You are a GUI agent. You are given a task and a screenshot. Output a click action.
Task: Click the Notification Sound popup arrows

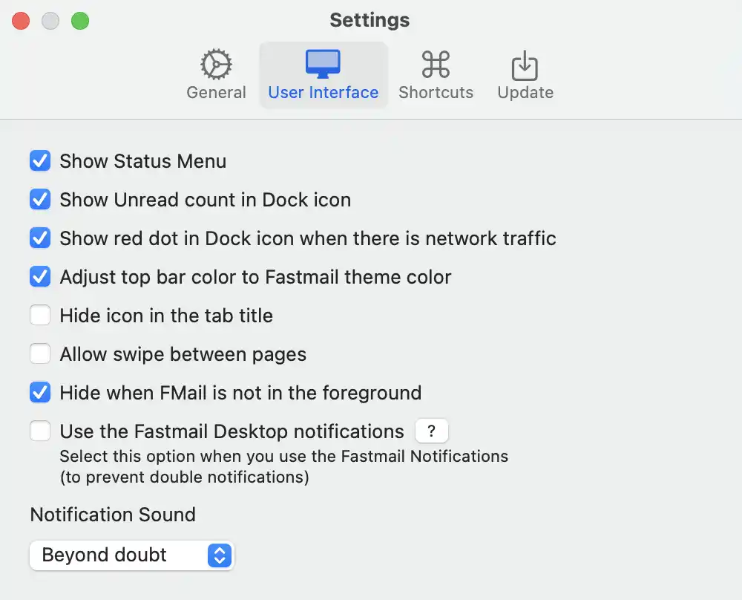(220, 555)
